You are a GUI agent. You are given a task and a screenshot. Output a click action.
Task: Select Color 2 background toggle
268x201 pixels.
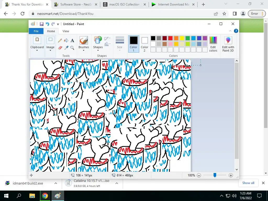pyautogui.click(x=144, y=44)
